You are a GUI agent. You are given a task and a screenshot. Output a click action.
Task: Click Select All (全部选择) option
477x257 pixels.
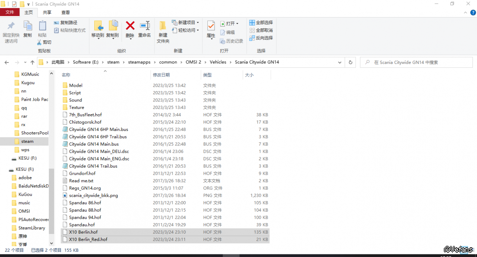(x=261, y=23)
